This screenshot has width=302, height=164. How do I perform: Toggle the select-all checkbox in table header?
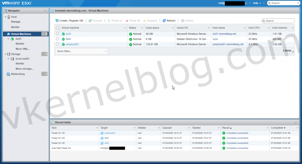(58, 28)
